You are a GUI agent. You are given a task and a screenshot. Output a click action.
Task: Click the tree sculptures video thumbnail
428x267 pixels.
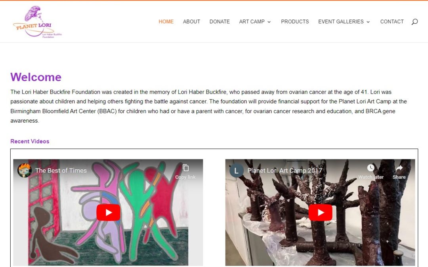click(320, 212)
